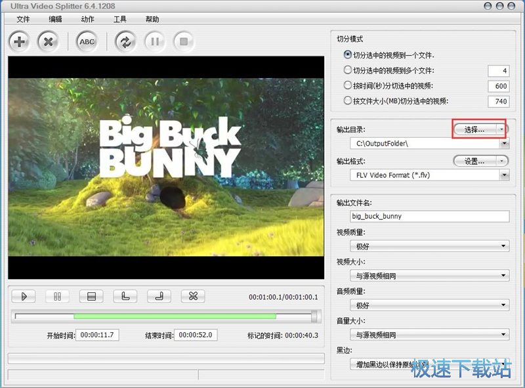
Task: Stop the preview playback
Action: coord(91,297)
